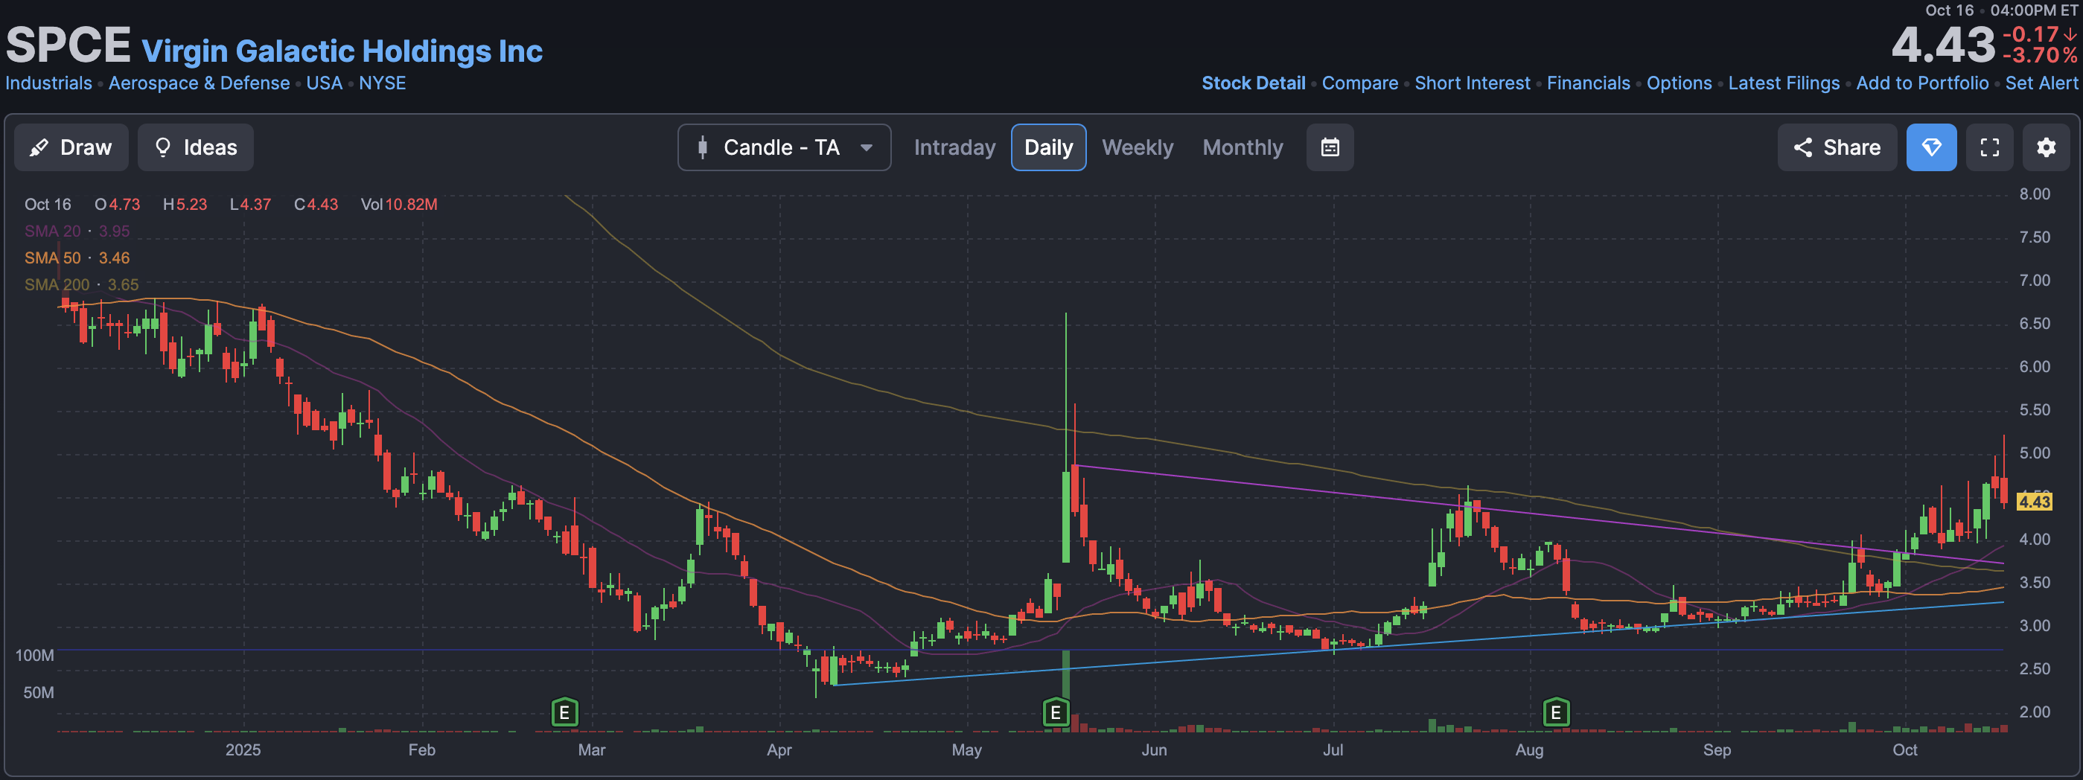Click the earnings marker in August
Screen dimensions: 2083x780
pos(1556,713)
